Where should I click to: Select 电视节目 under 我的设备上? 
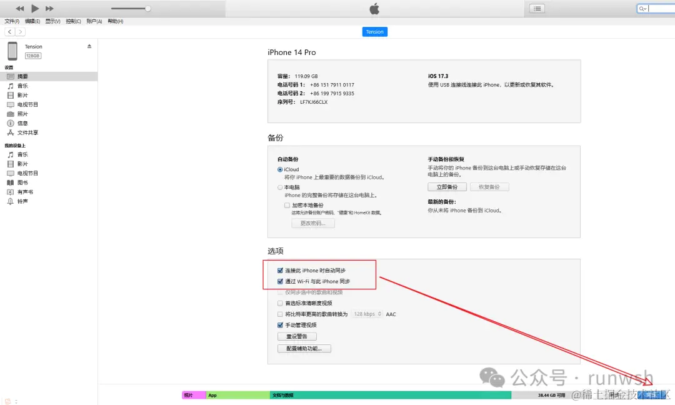(x=49, y=173)
